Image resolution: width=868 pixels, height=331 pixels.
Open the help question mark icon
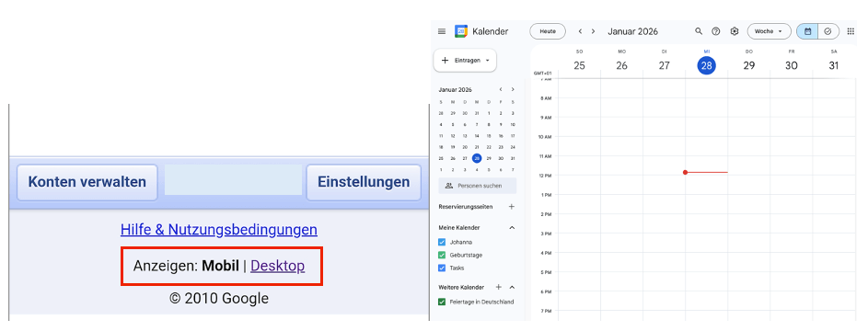click(716, 31)
